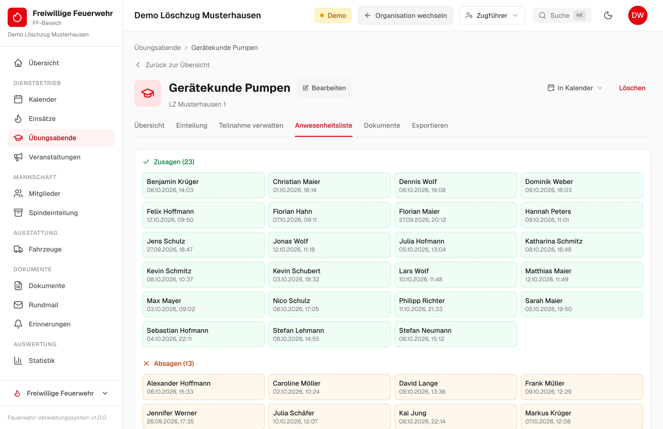Click the Spindeinteilung archive icon
Screen dimensions: 663x429
click(x=18, y=213)
